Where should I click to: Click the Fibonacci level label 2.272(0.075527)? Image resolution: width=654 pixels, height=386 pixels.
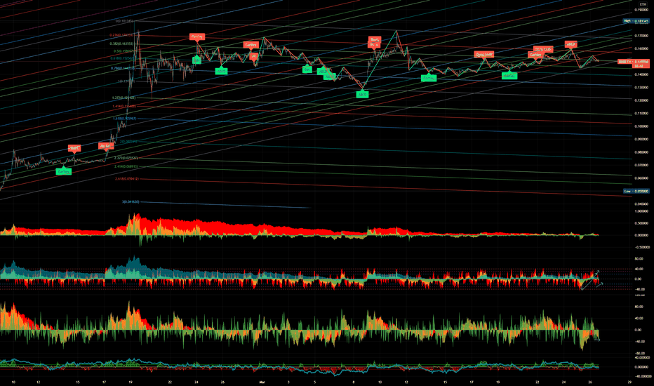coord(126,158)
